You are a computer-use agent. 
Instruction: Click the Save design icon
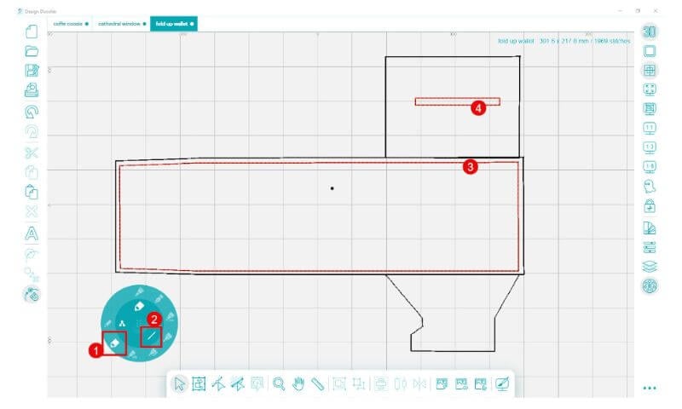[32, 71]
